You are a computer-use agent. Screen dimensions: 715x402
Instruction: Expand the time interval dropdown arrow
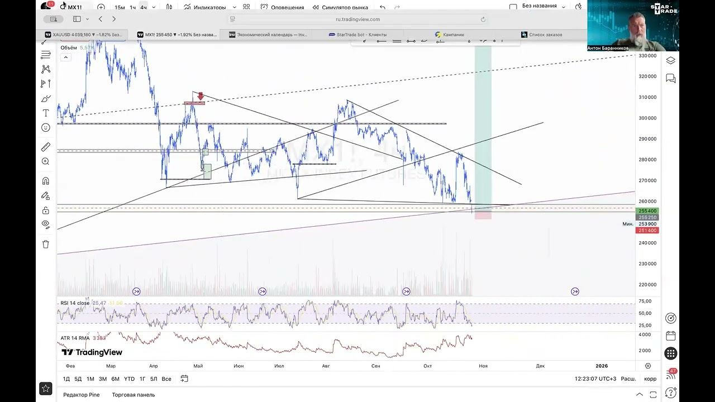[x=154, y=8]
